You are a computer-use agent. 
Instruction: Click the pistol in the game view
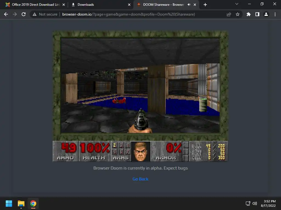tap(140, 121)
